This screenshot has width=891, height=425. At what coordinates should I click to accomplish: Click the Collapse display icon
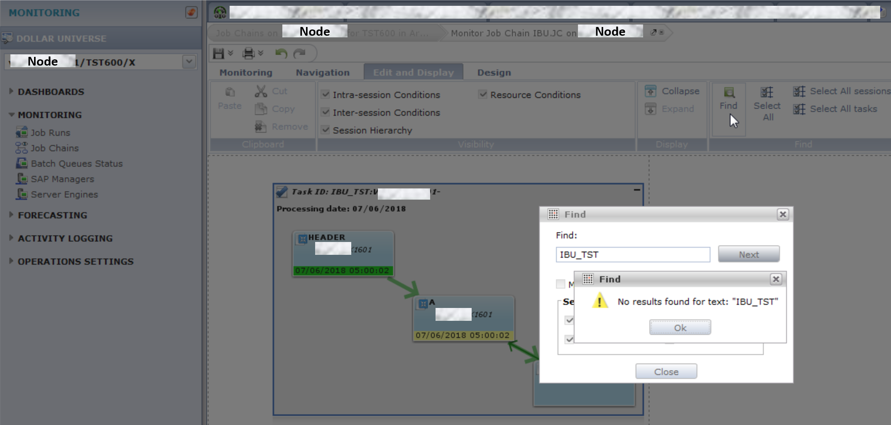(651, 91)
